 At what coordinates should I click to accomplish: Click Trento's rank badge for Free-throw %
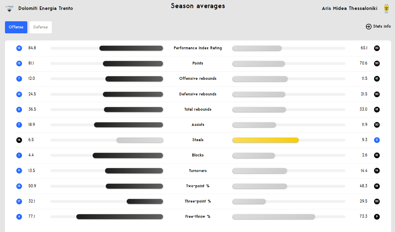click(x=19, y=217)
